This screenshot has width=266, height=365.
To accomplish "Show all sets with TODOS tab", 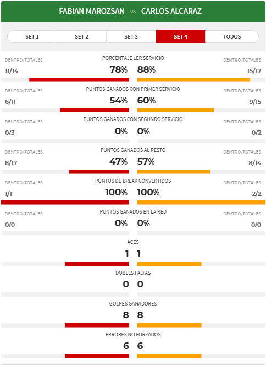I will tap(232, 36).
